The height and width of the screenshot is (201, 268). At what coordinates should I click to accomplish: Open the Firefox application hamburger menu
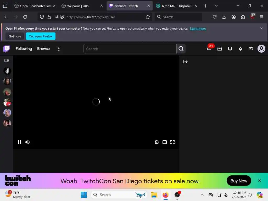(262, 17)
